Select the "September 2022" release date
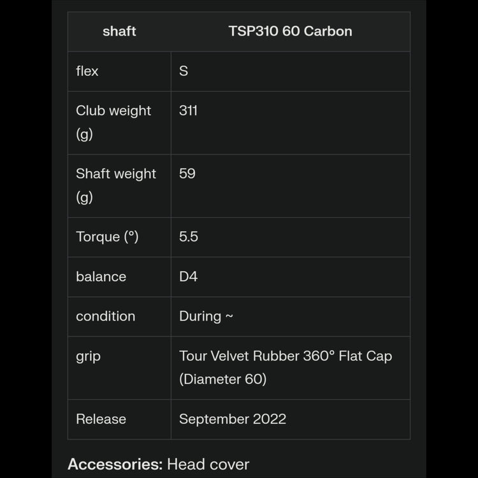Screen dimensions: 478x478 233,419
